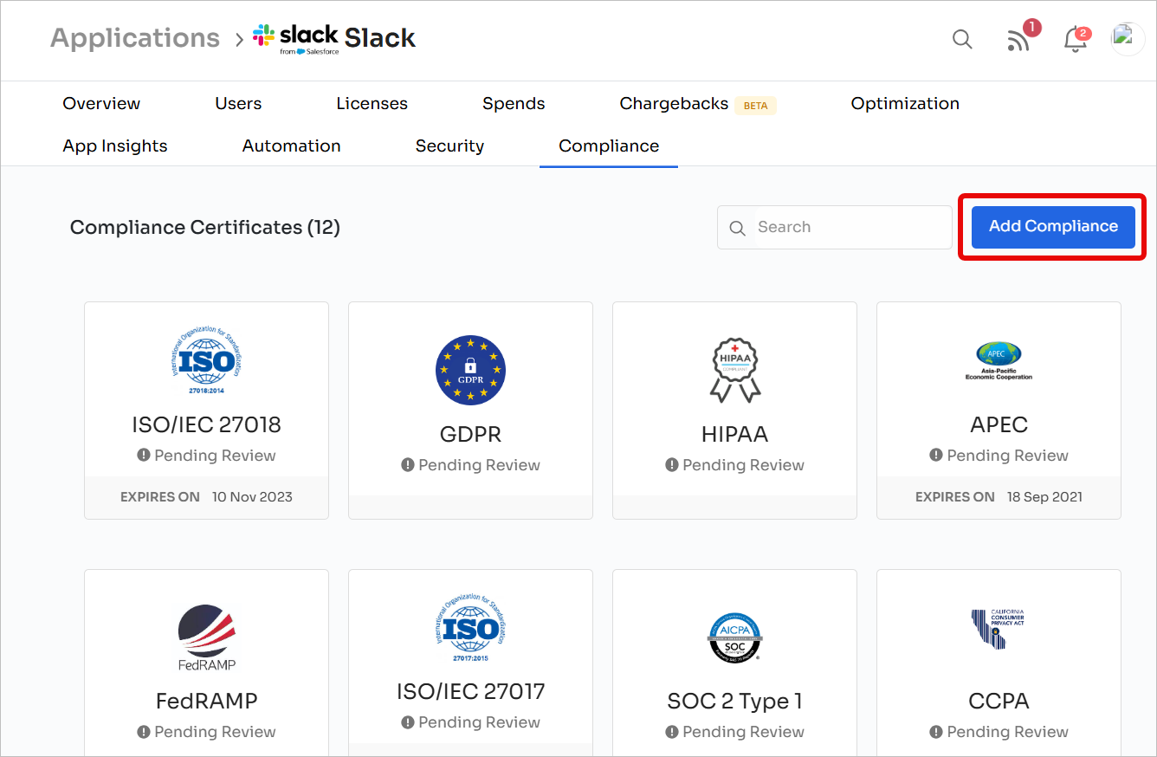This screenshot has width=1157, height=757.
Task: Click the expiry date 10 Nov 2023
Action: pos(252,497)
